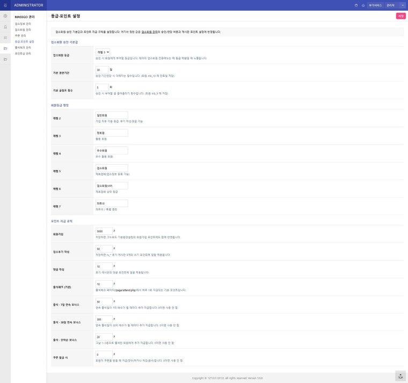Click the 관리자 top bar button

(x=391, y=5)
